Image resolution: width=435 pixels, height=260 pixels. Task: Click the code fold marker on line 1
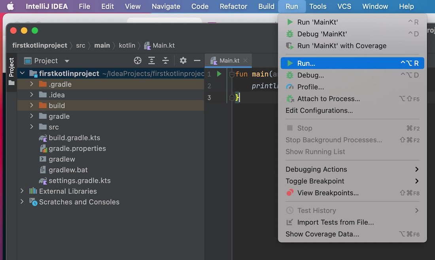[232, 74]
